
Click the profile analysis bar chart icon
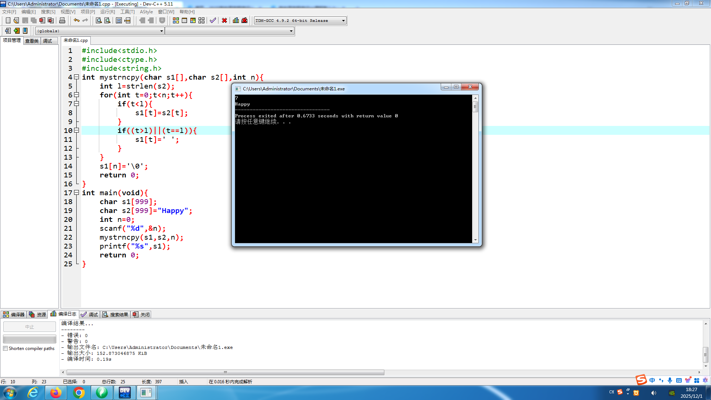[236, 20]
